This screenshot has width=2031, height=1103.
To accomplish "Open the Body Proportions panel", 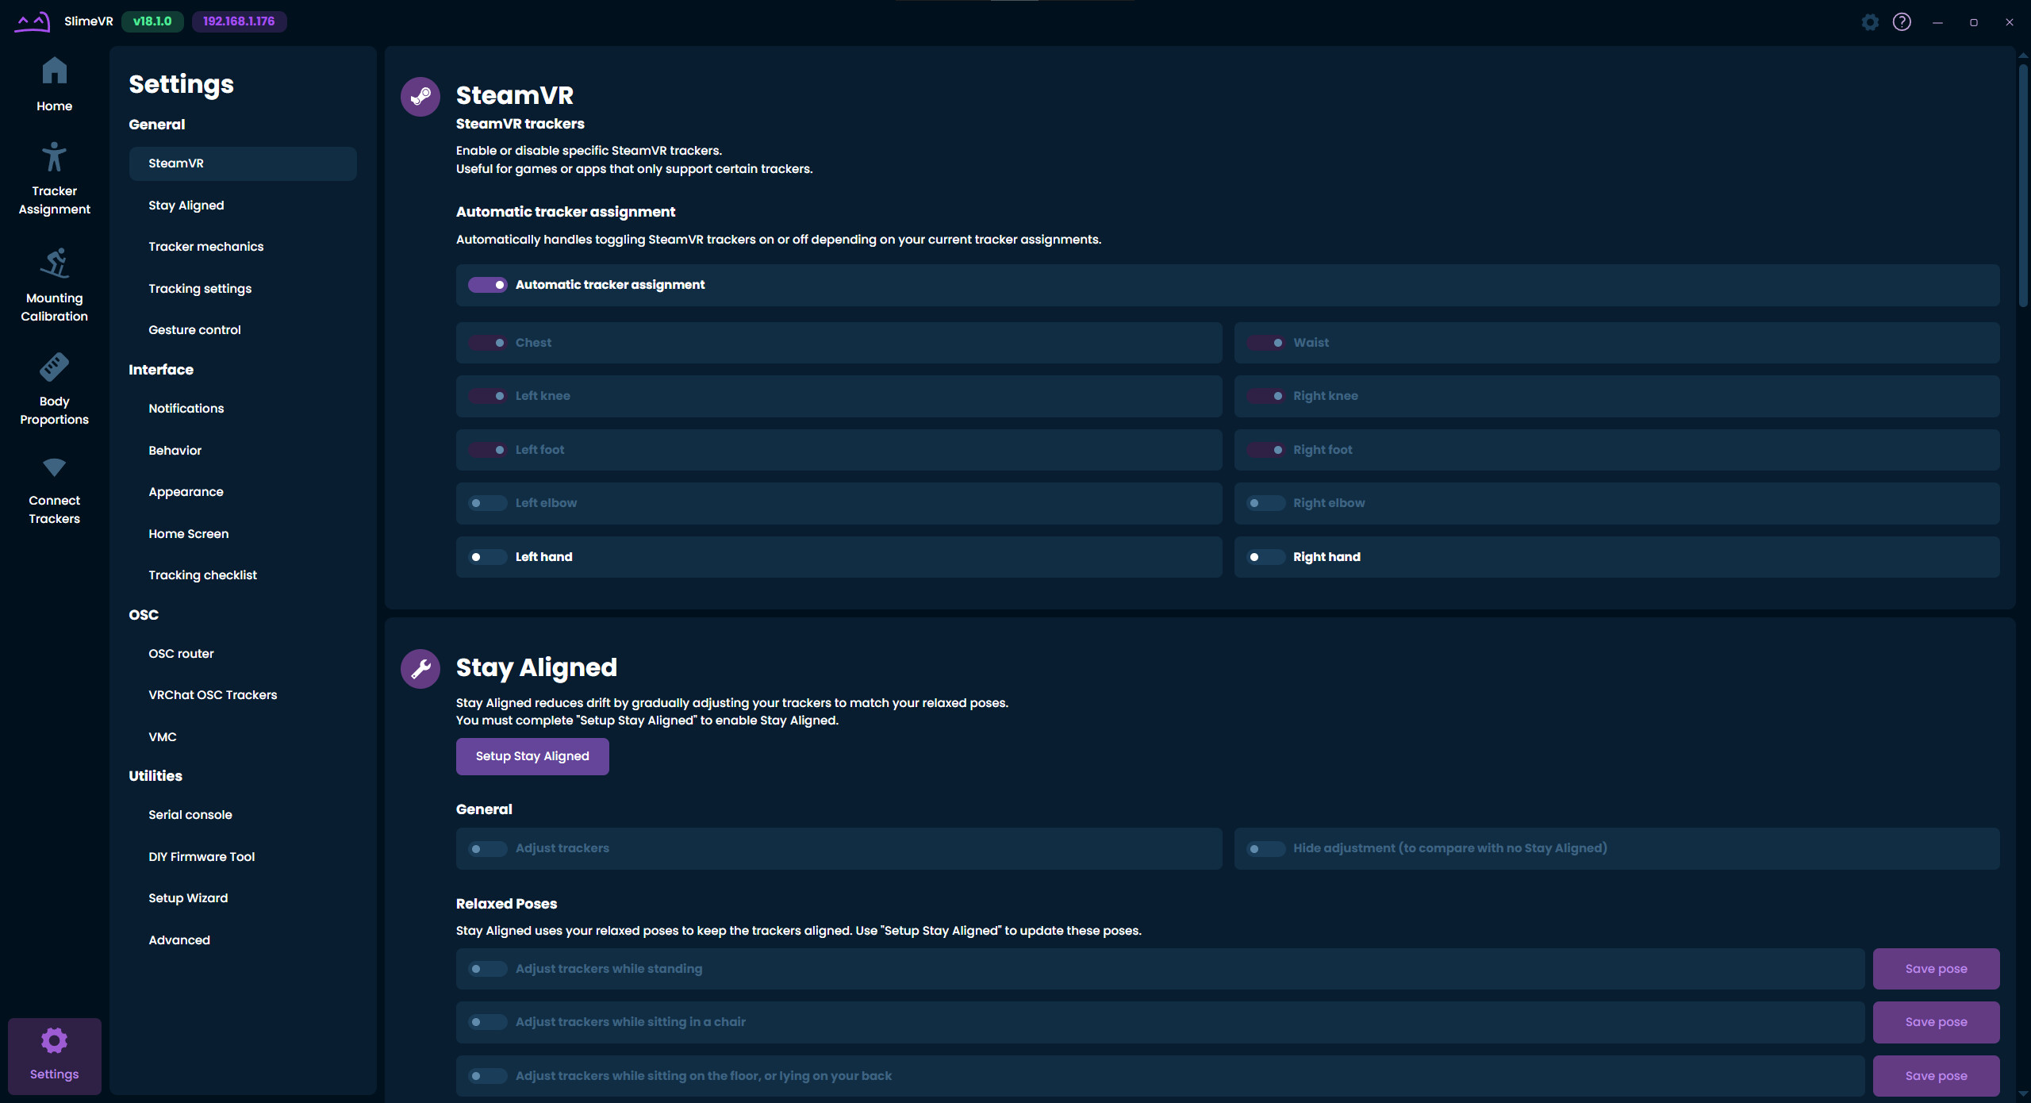I will point(54,387).
